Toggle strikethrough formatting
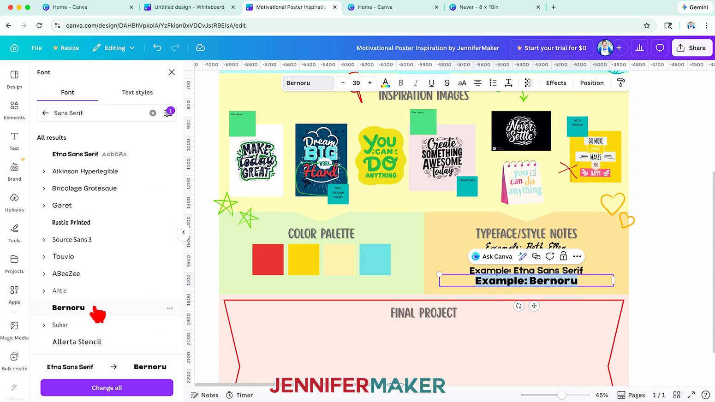715x402 pixels. pos(447,83)
